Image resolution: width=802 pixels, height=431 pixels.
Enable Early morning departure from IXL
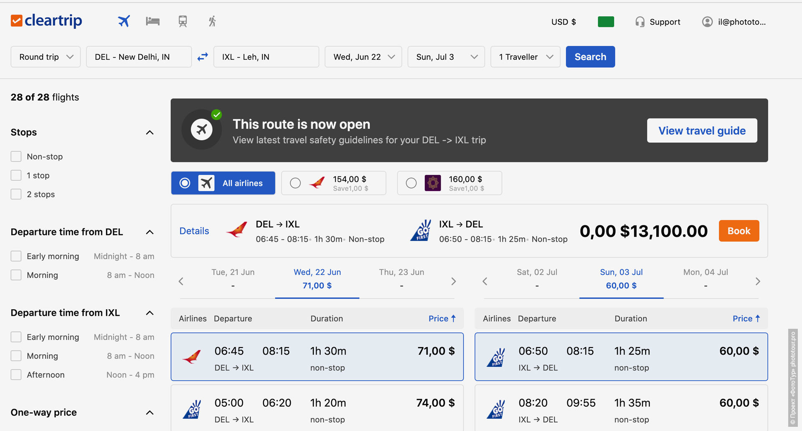click(16, 337)
